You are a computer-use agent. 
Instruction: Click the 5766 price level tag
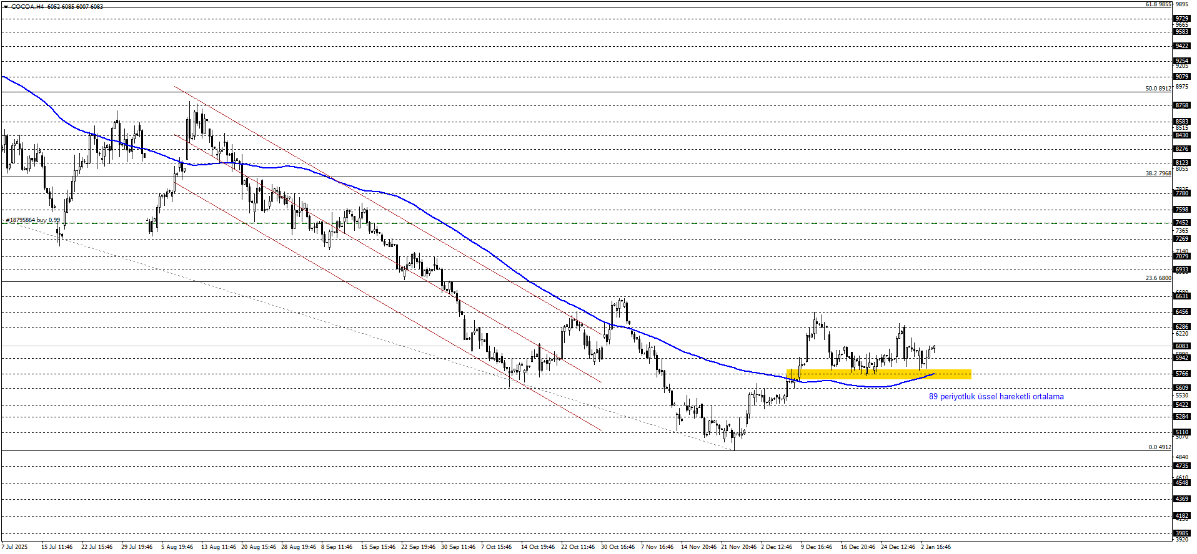1182,374
